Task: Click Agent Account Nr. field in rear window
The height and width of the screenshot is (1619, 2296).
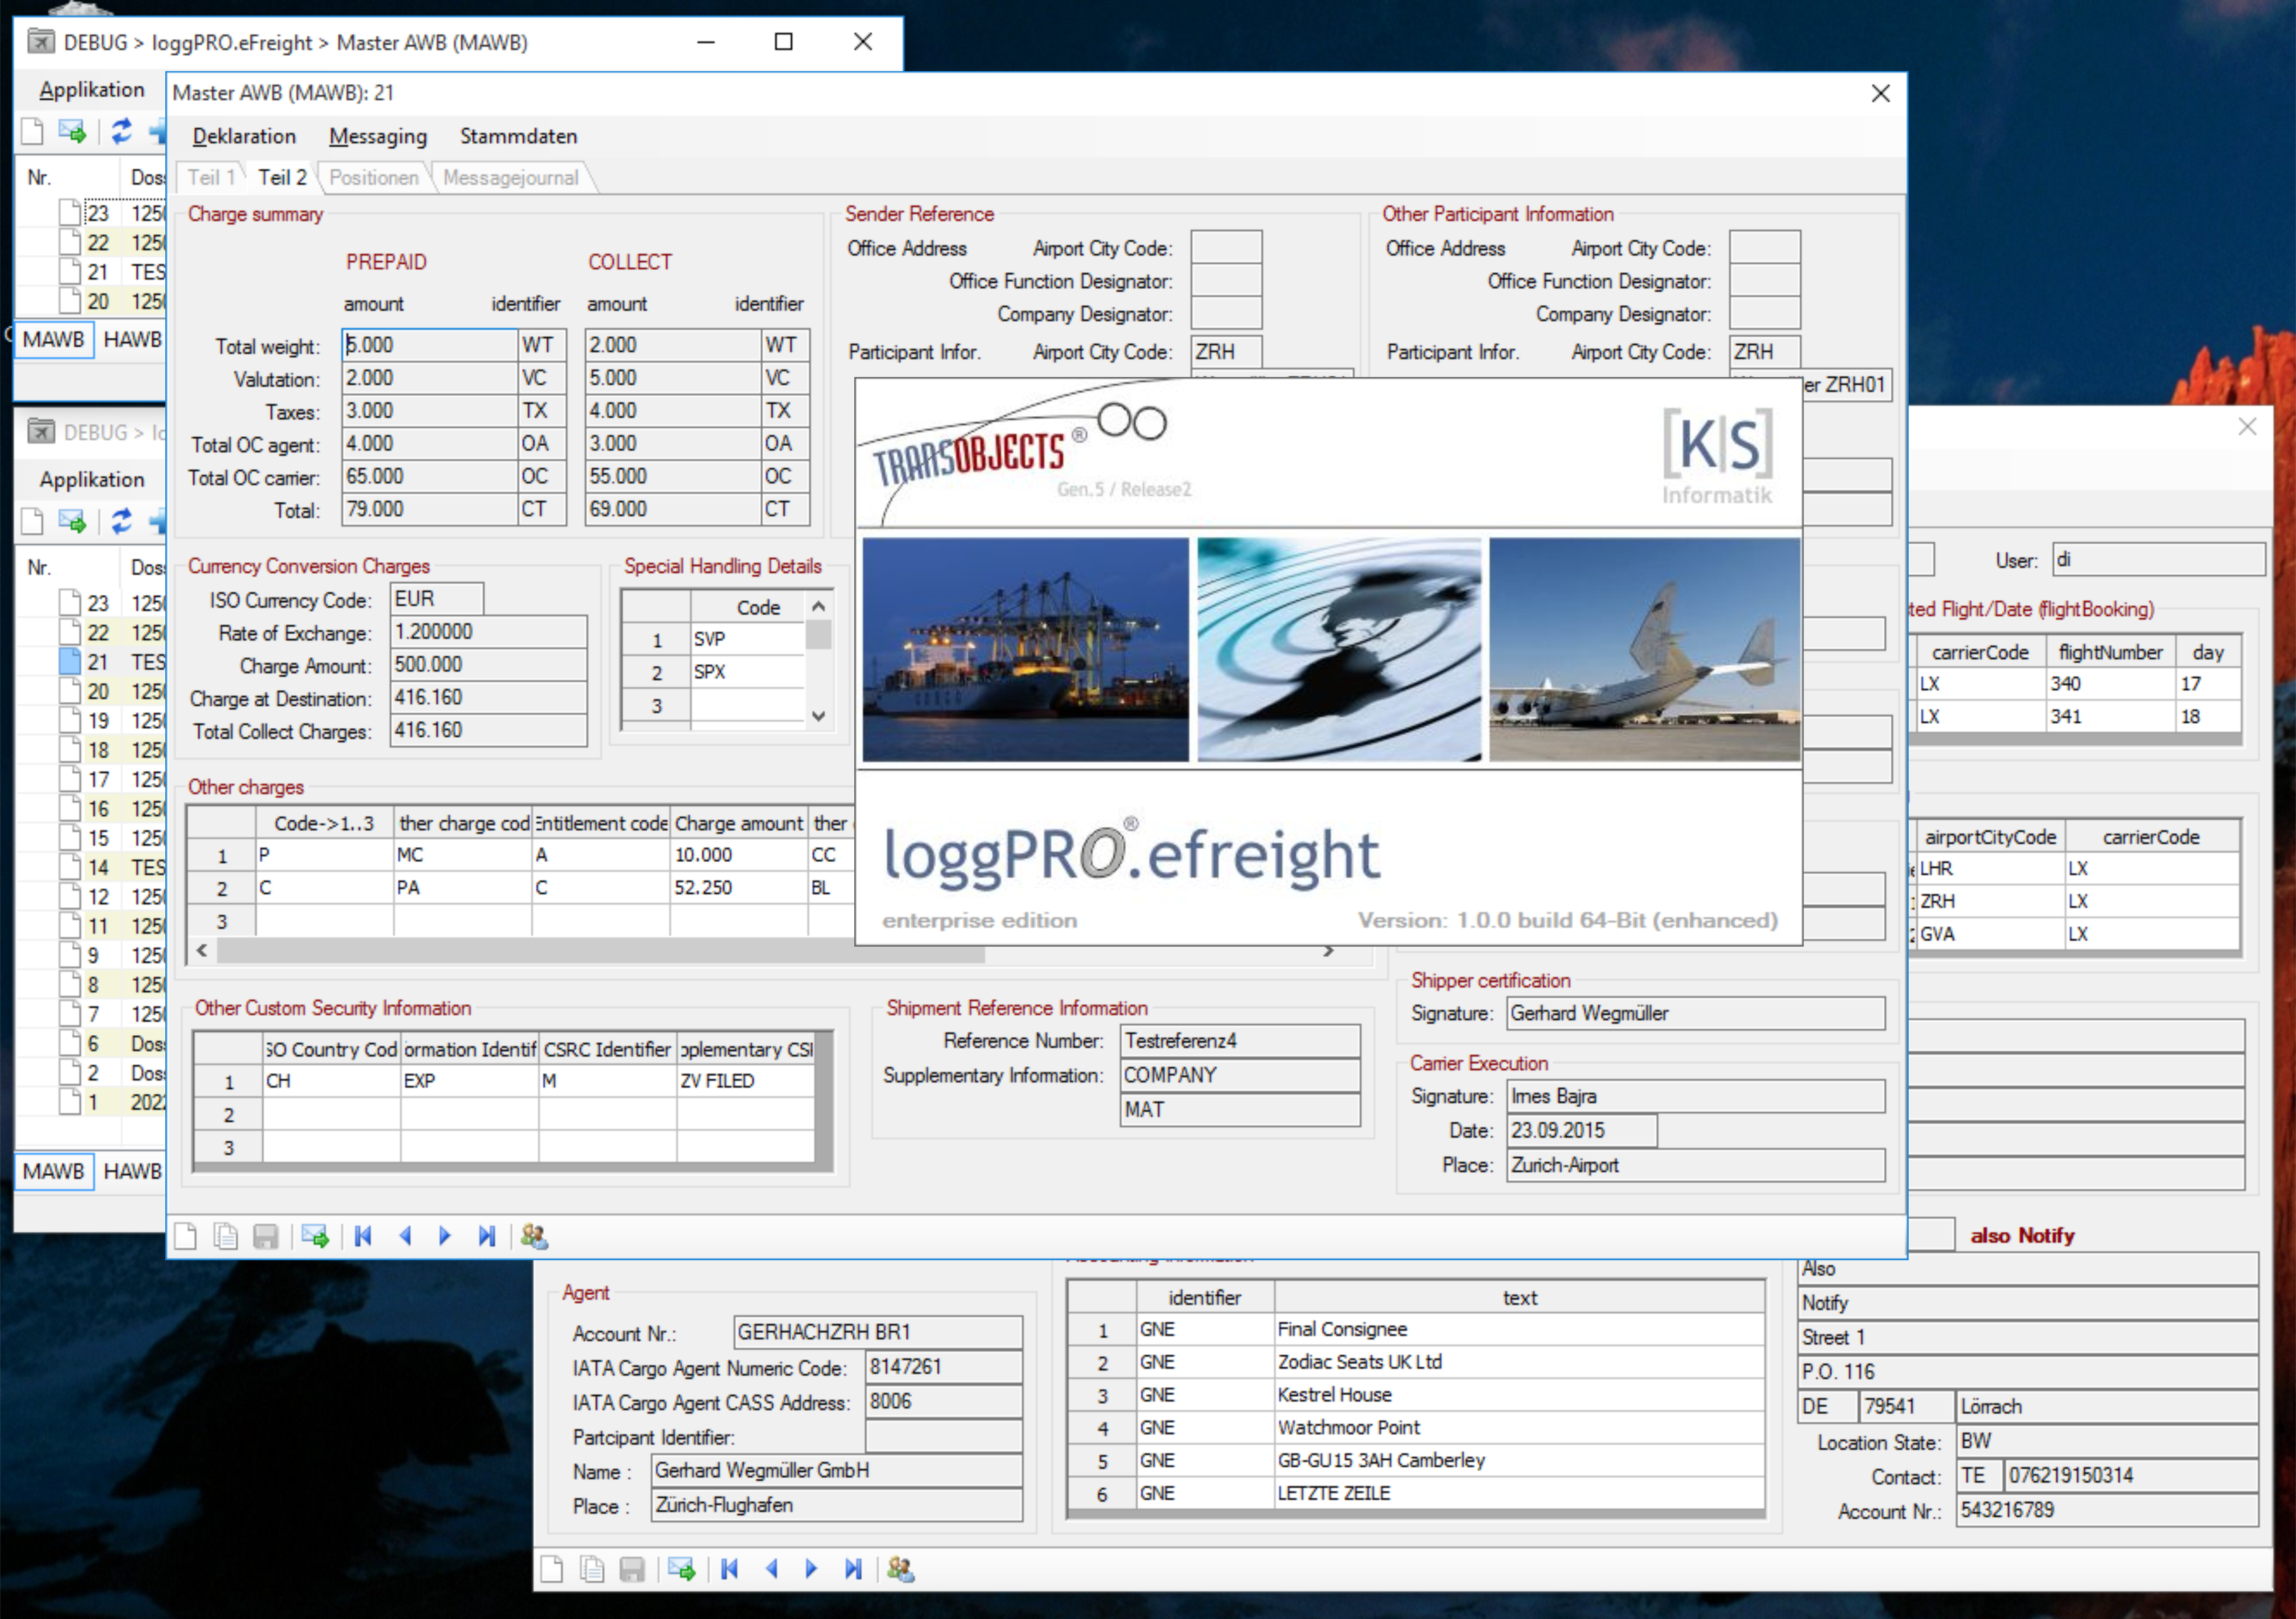Action: point(878,1333)
